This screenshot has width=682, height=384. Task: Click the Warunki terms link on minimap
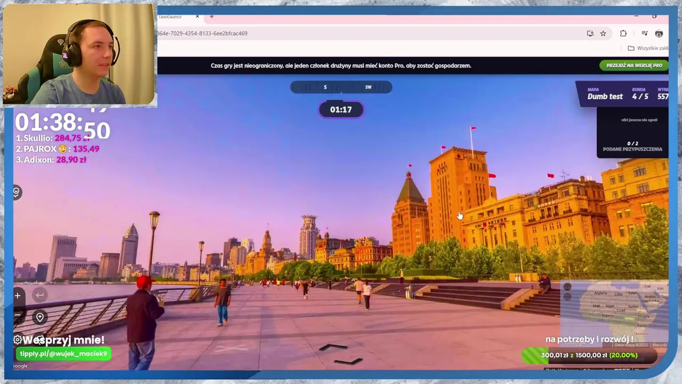coord(660,345)
